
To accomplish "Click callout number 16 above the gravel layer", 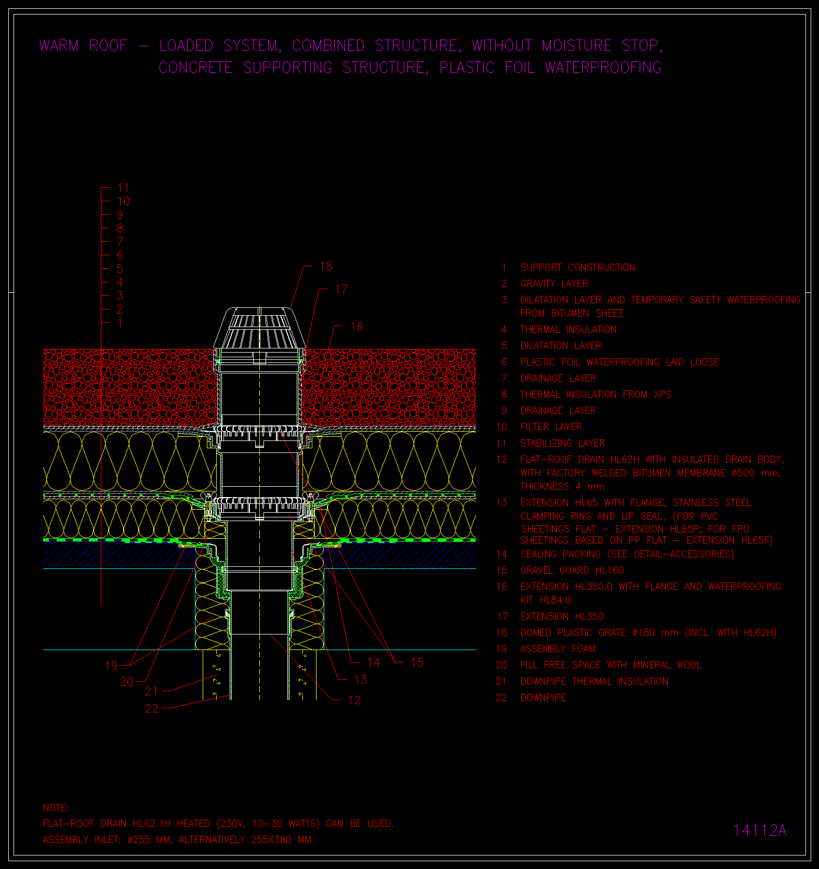I will click(x=356, y=327).
